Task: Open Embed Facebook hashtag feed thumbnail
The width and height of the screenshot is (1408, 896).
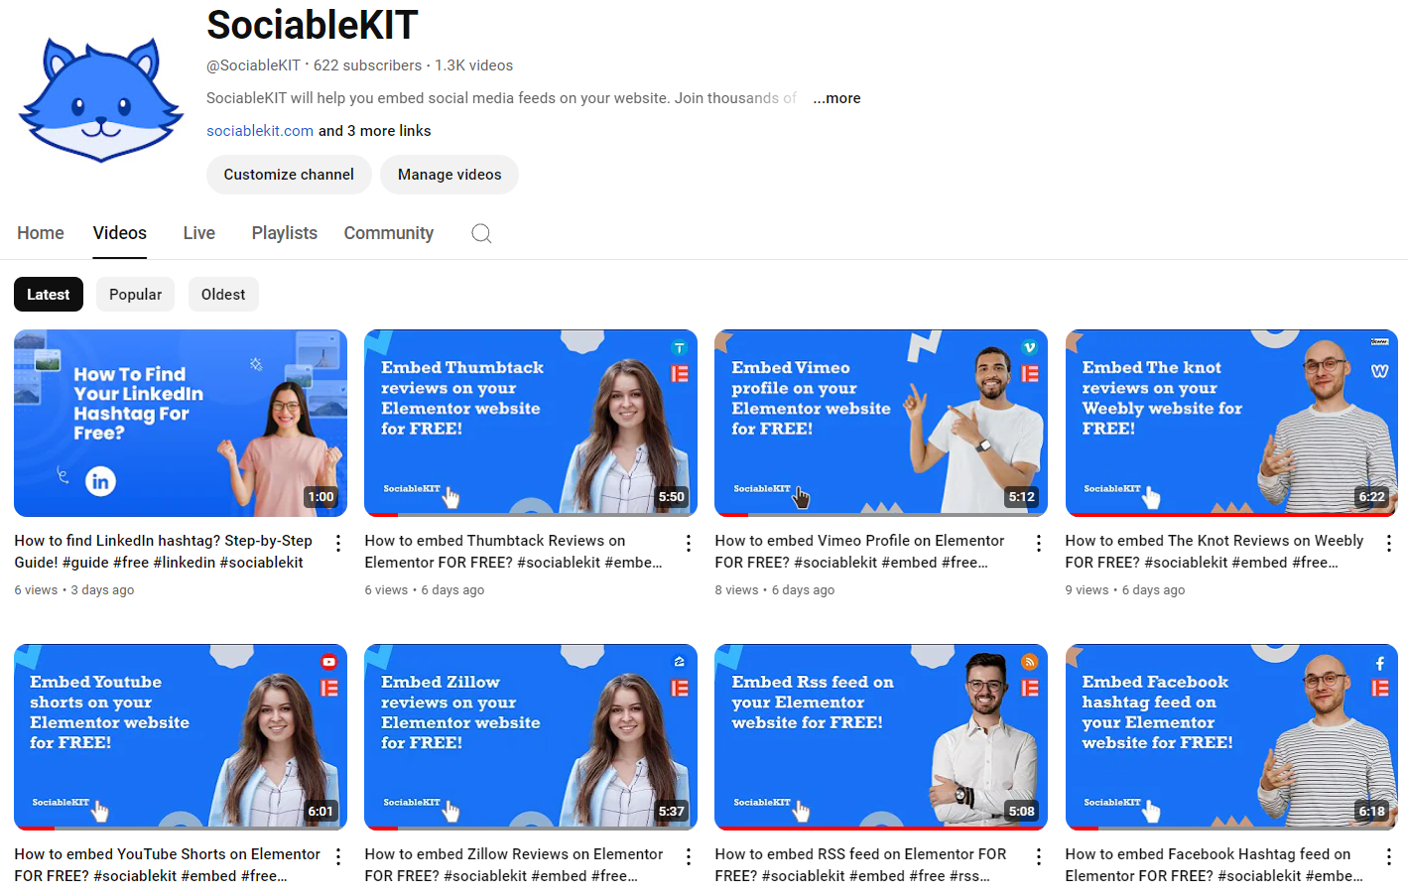Action: pos(1231,737)
